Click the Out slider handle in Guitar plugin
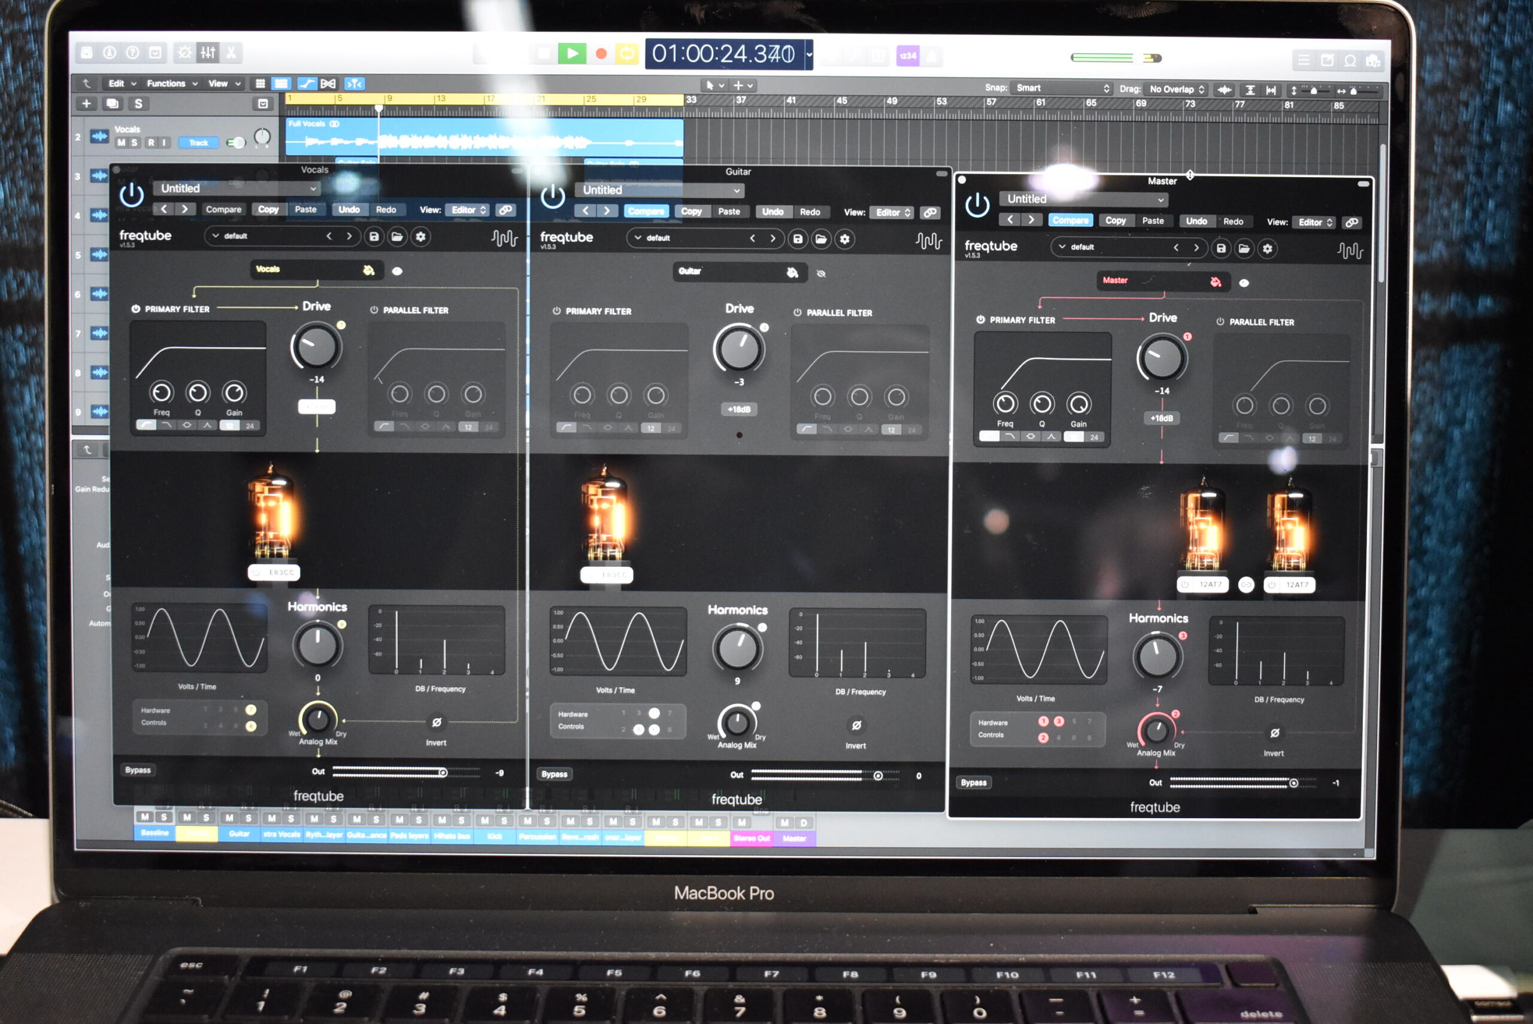This screenshot has height=1024, width=1533. (x=878, y=776)
